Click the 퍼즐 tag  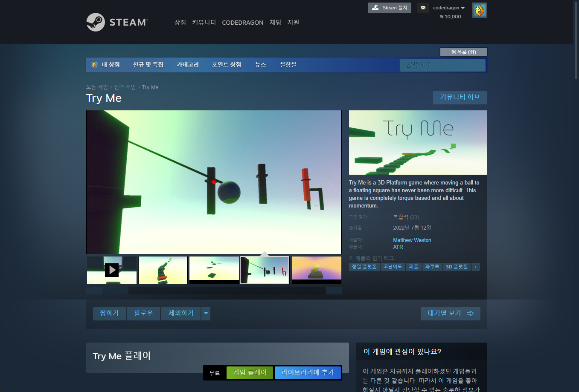click(413, 267)
